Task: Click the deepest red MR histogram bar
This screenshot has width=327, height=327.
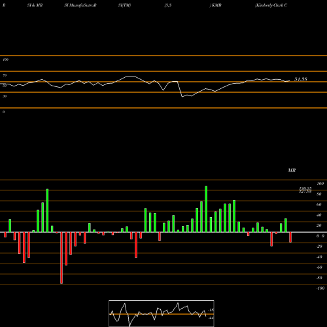Action: point(61,258)
